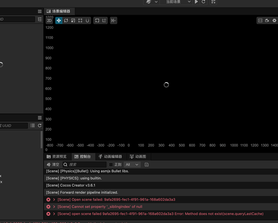This screenshot has height=223, width=278.
Task: Select log 'Forward render pipeline initialized.'
Action: (x=161, y=192)
